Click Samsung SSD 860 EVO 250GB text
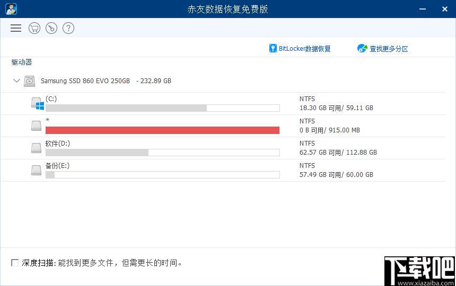Image resolution: width=456 pixels, height=286 pixels. click(x=85, y=81)
